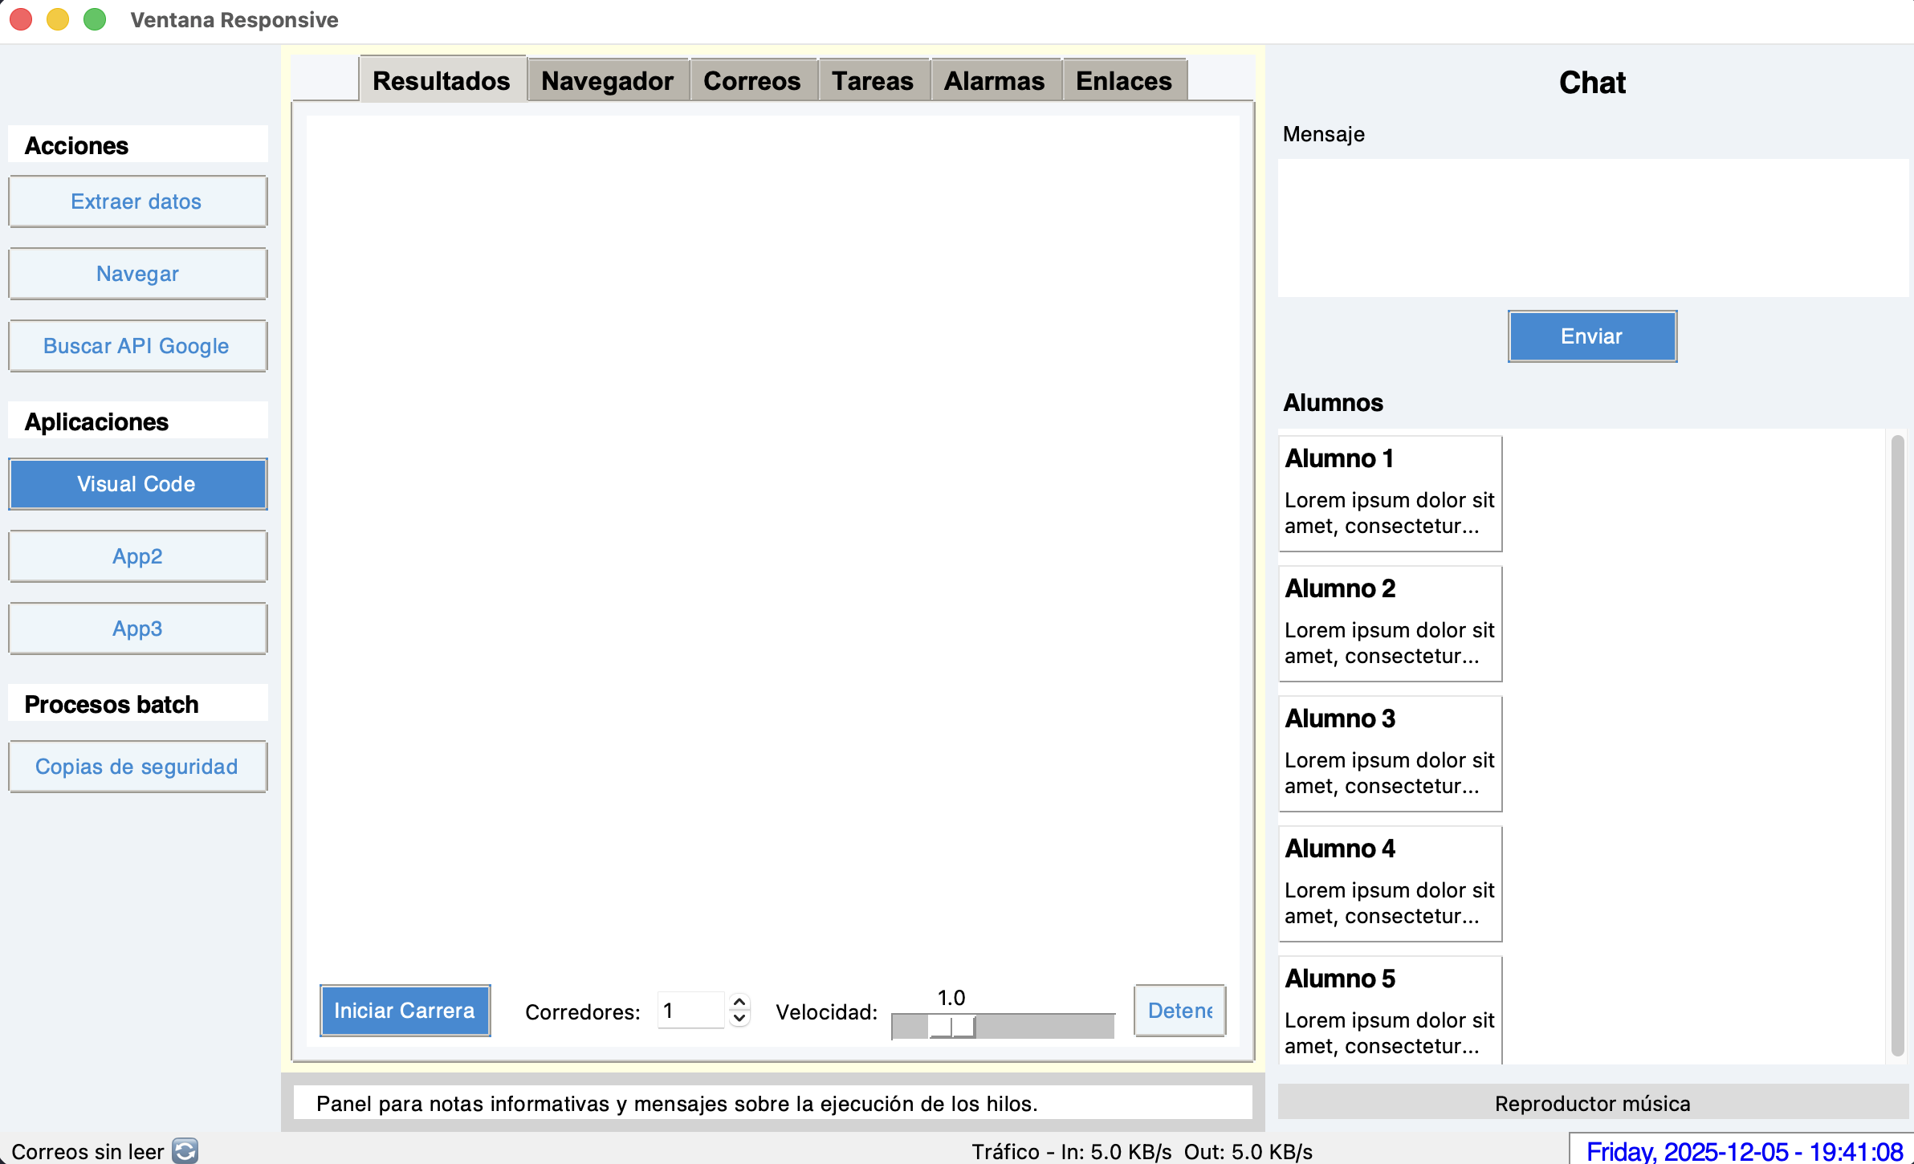Open the Correos tab
Screen dimensions: 1914x1164
(751, 79)
